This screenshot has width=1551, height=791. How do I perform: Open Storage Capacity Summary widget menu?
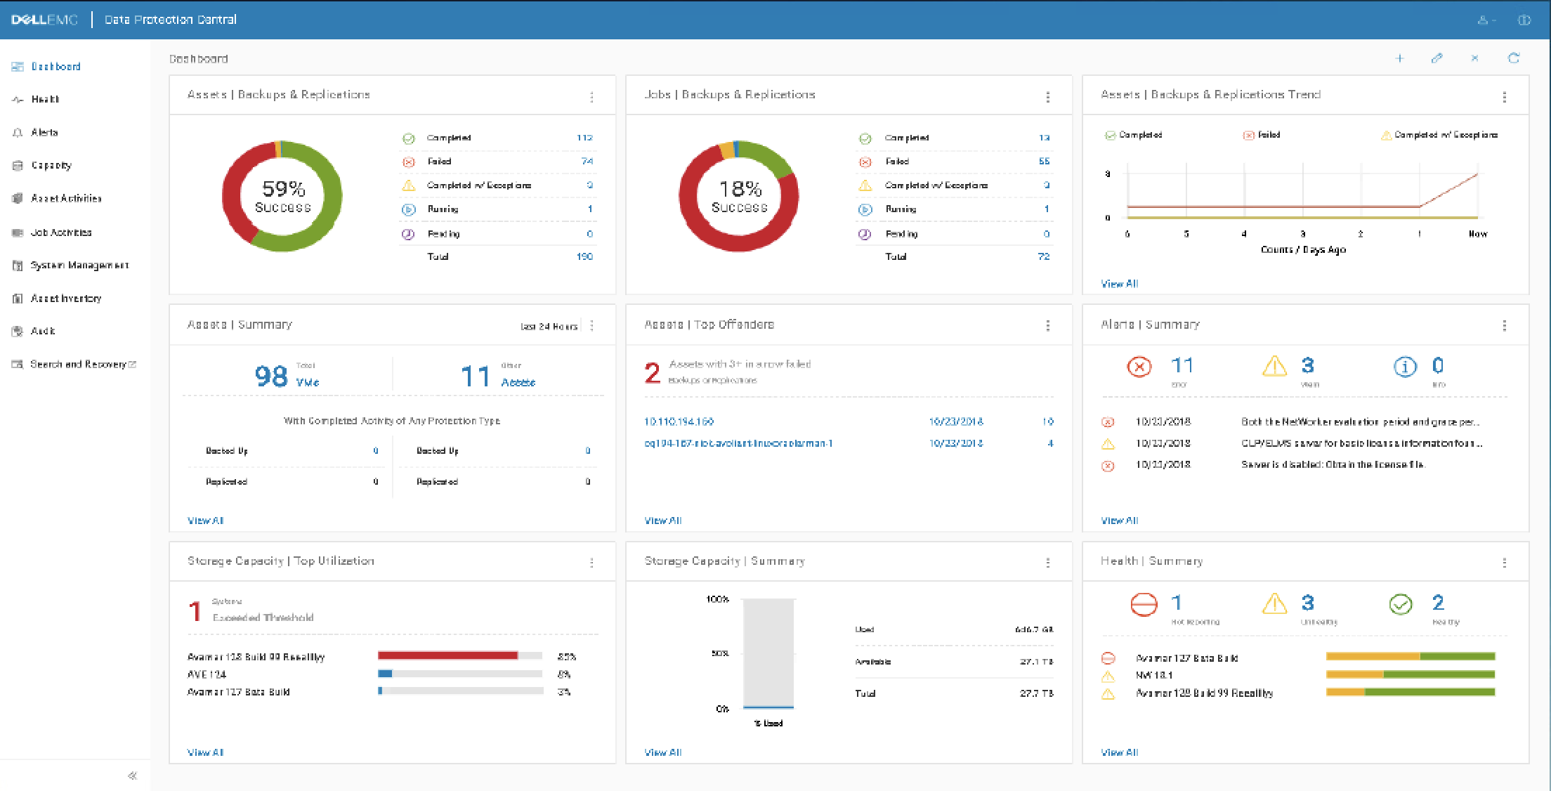[1047, 563]
